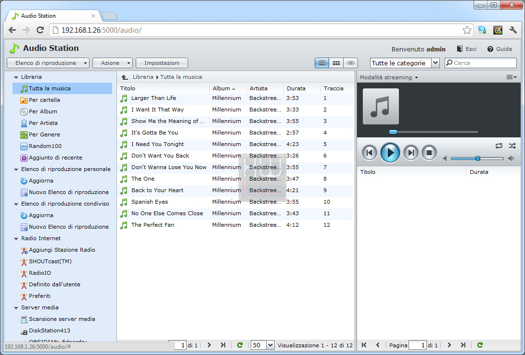The height and width of the screenshot is (355, 525).
Task: Open Aggiungi Stazione Radio
Action: click(58, 250)
